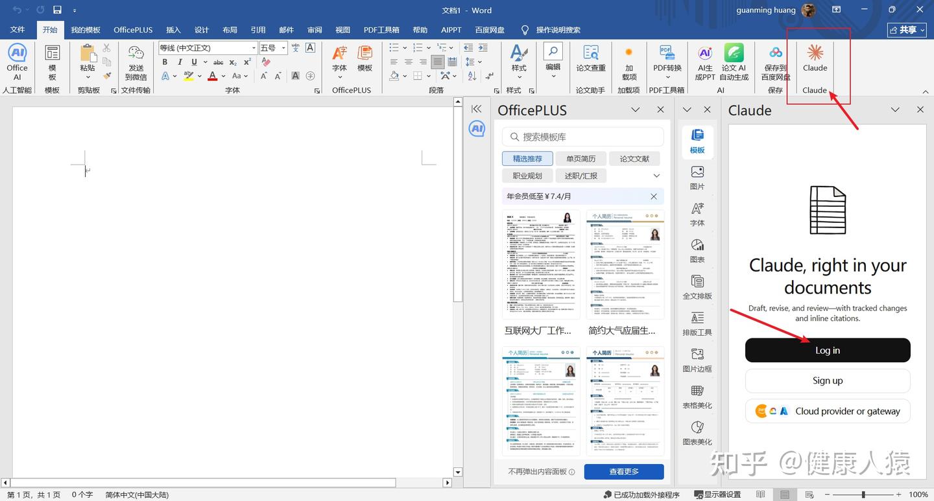Click the red font color button

click(x=212, y=76)
